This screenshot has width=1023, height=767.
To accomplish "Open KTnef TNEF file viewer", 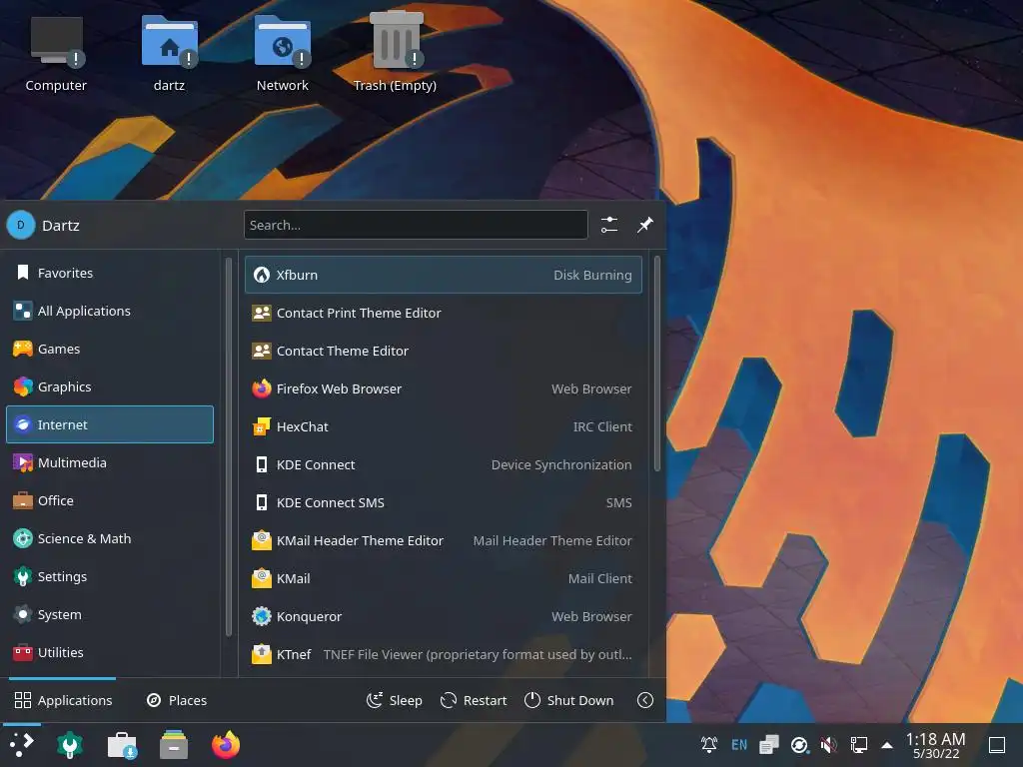I will coord(443,654).
